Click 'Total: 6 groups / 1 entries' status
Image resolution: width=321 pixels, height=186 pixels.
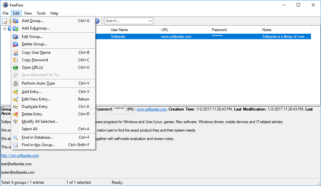pyautogui.click(x=23, y=182)
